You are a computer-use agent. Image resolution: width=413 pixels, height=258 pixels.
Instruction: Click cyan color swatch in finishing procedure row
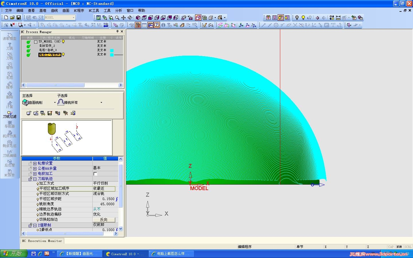pyautogui.click(x=112, y=55)
